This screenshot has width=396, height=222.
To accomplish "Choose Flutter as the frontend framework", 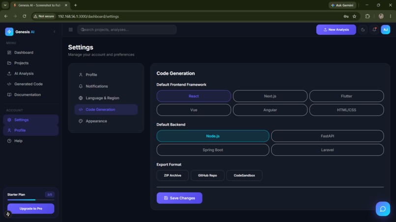I will (346, 96).
